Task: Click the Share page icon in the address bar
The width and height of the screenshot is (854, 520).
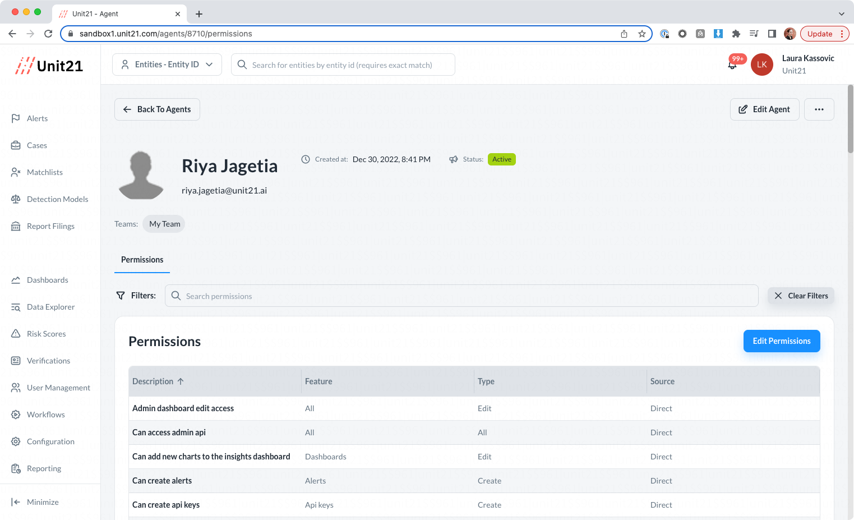Action: point(624,34)
